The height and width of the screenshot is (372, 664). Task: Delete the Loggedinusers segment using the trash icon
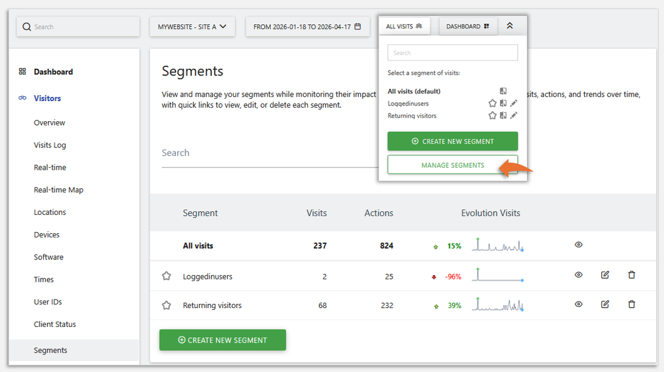[632, 275]
